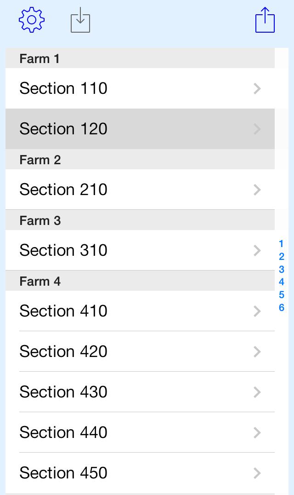The height and width of the screenshot is (495, 294).
Task: Tap the import download icon
Action: pyautogui.click(x=80, y=20)
